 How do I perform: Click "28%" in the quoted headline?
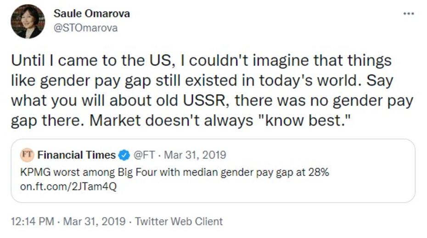click(x=319, y=173)
